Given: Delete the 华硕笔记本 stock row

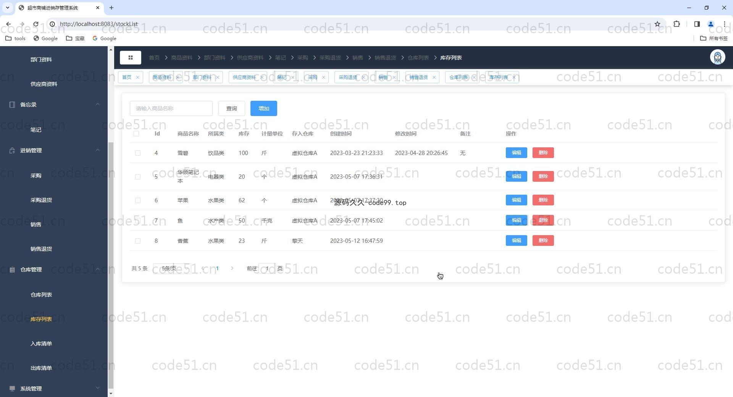Looking at the screenshot, I should tap(543, 176).
